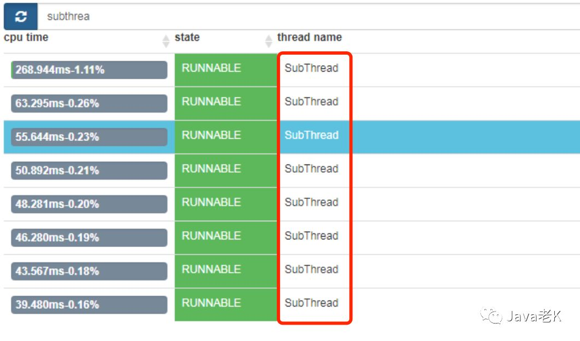The width and height of the screenshot is (580, 341).
Task: Open SubThread name in the 268.944ms row
Action: coord(311,68)
